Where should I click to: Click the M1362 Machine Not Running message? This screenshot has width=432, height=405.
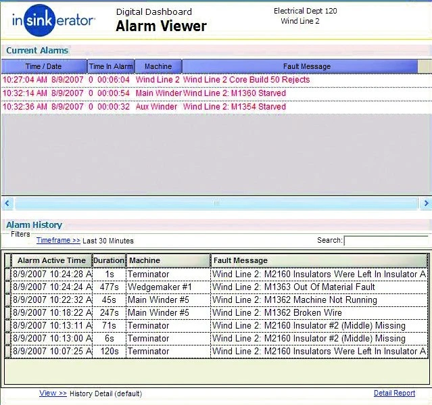pos(295,300)
